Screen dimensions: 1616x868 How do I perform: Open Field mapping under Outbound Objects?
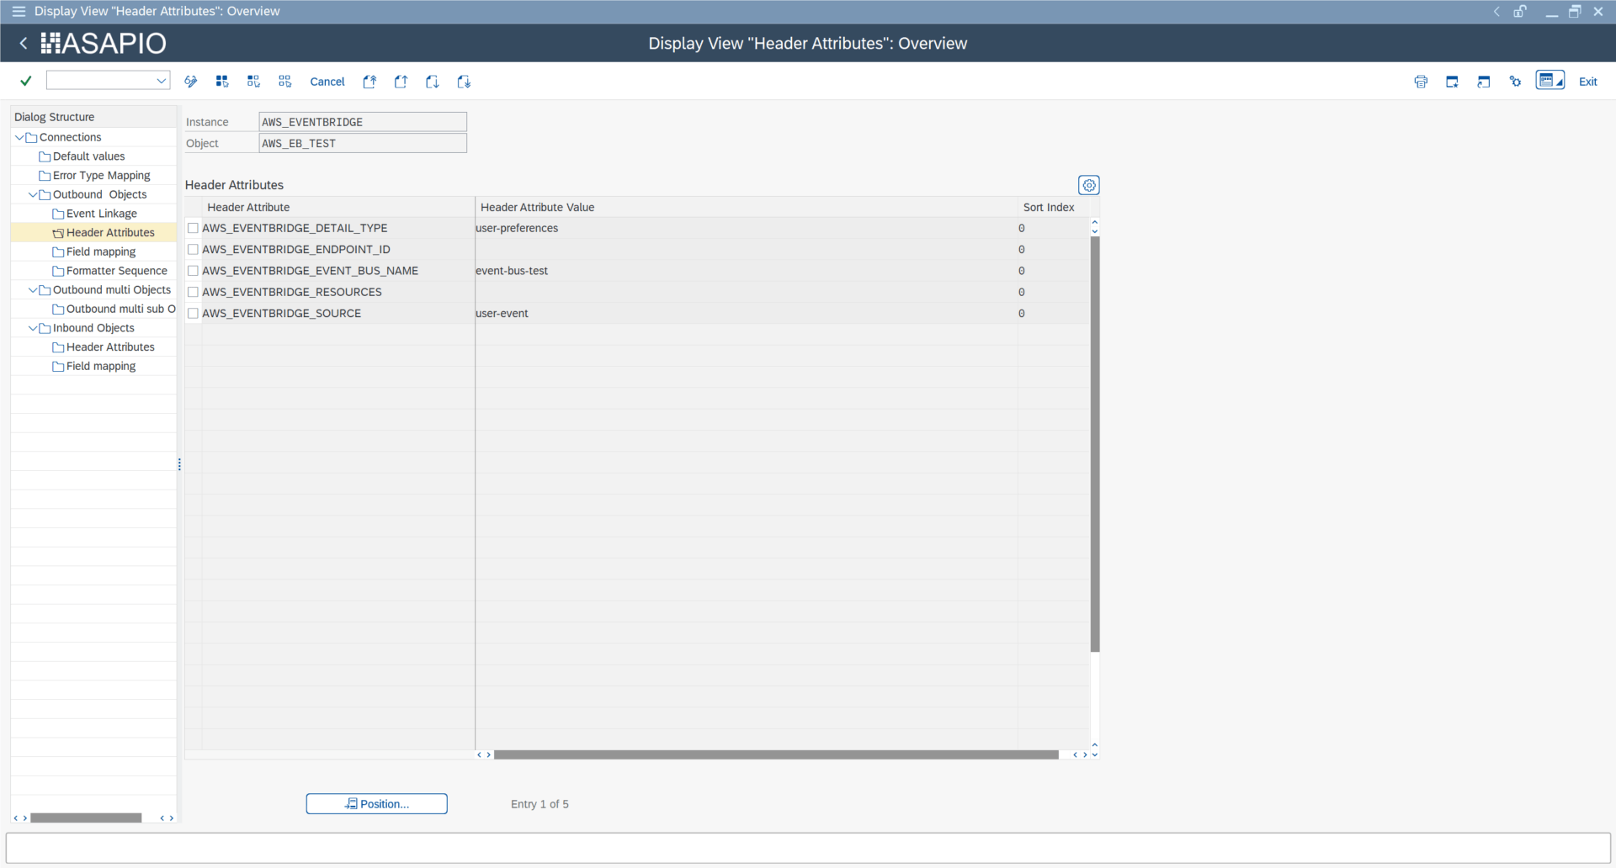(x=100, y=251)
